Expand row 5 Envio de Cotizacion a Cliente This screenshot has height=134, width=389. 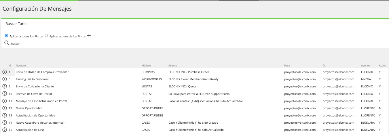[5, 86]
